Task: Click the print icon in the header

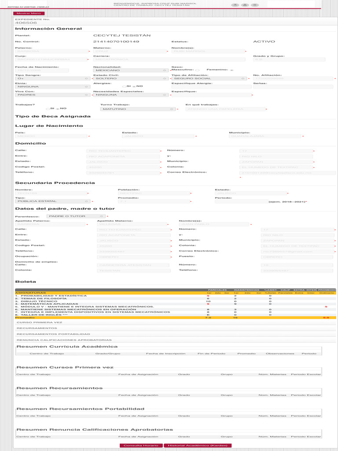Action: 245,5
